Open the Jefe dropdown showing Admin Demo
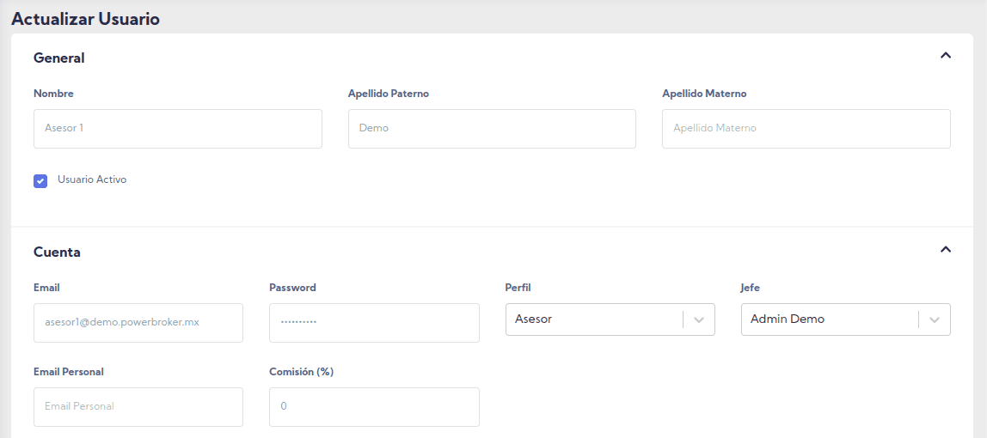The image size is (987, 438). 829,319
